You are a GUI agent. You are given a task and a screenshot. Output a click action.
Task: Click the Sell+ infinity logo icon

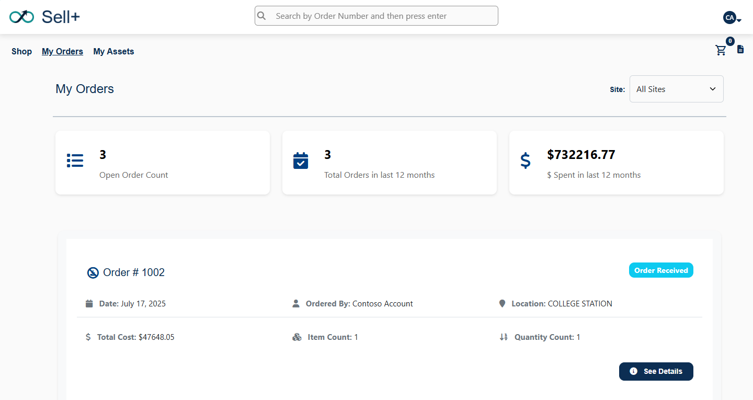[21, 17]
